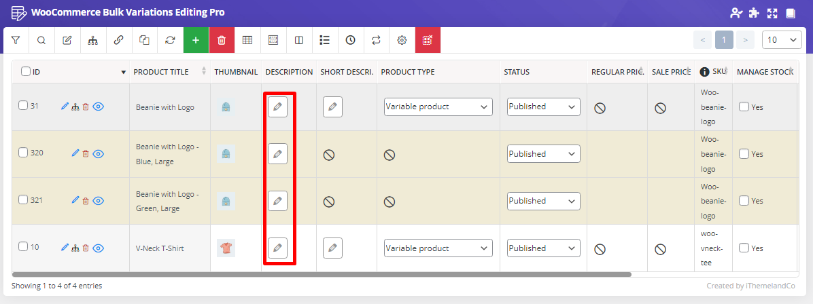Click the split columns toolbar icon
This screenshot has height=304, width=813.
(x=298, y=40)
